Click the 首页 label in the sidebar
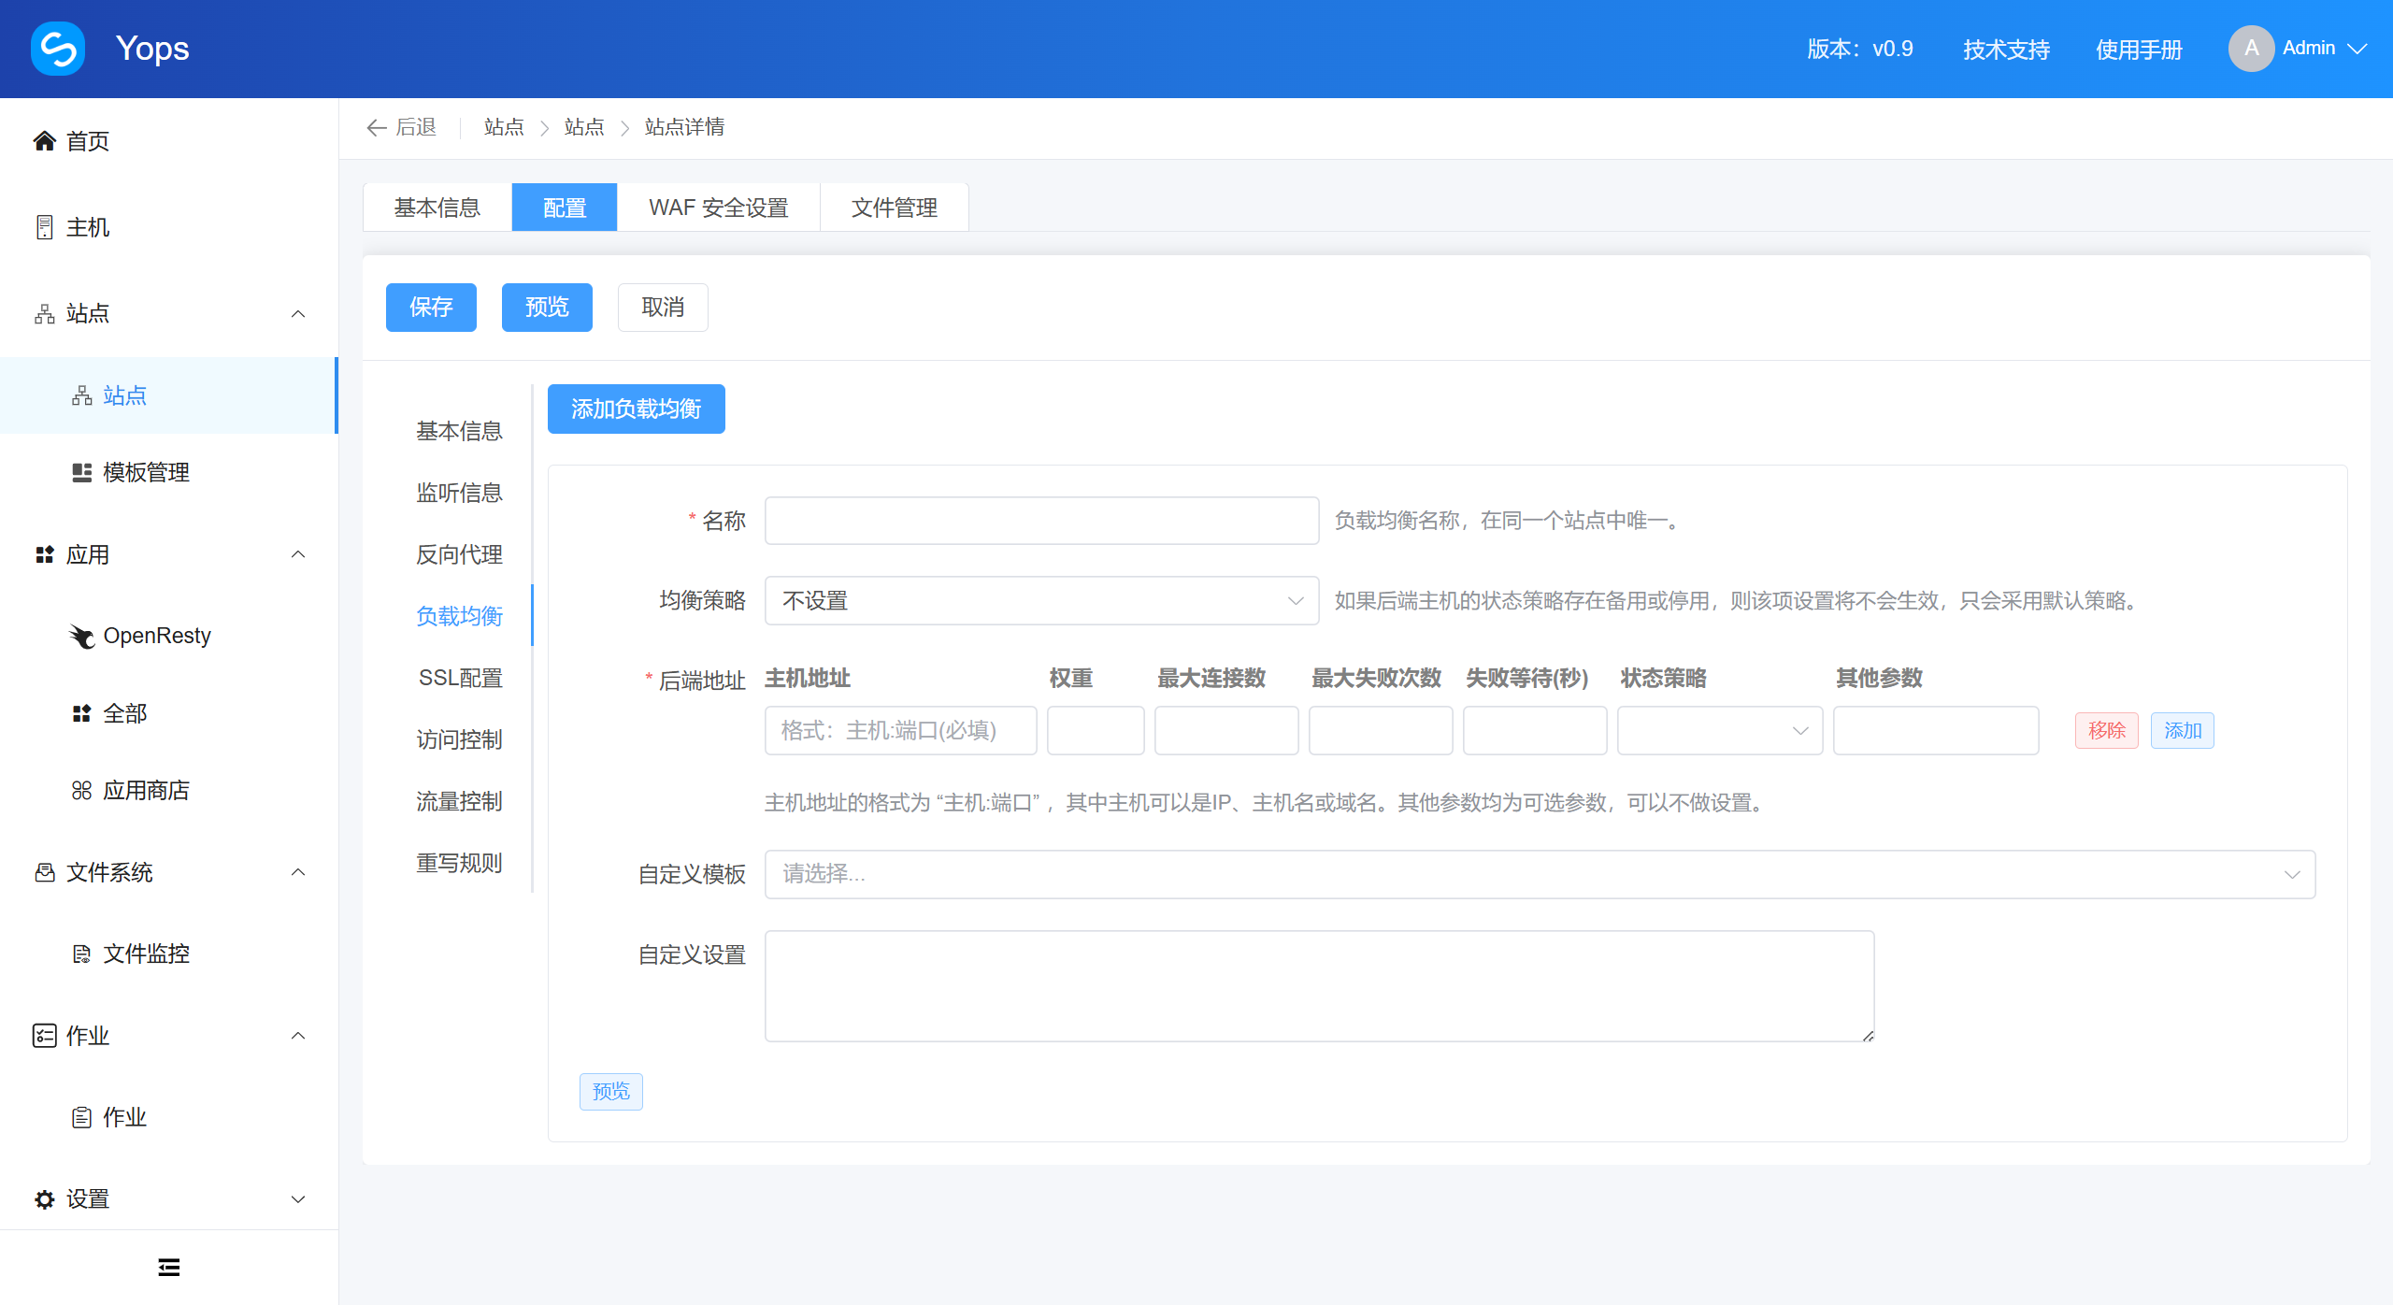This screenshot has width=2393, height=1305. pyautogui.click(x=88, y=141)
